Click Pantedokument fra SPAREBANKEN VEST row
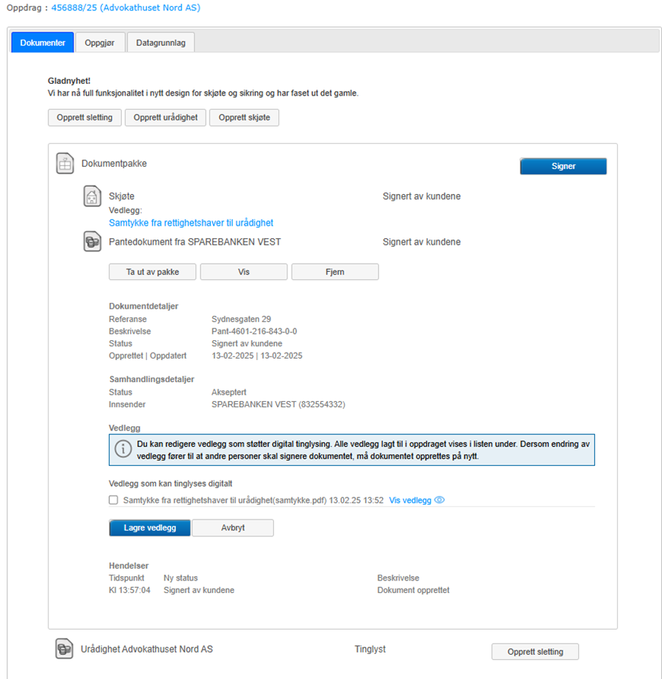 (195, 242)
